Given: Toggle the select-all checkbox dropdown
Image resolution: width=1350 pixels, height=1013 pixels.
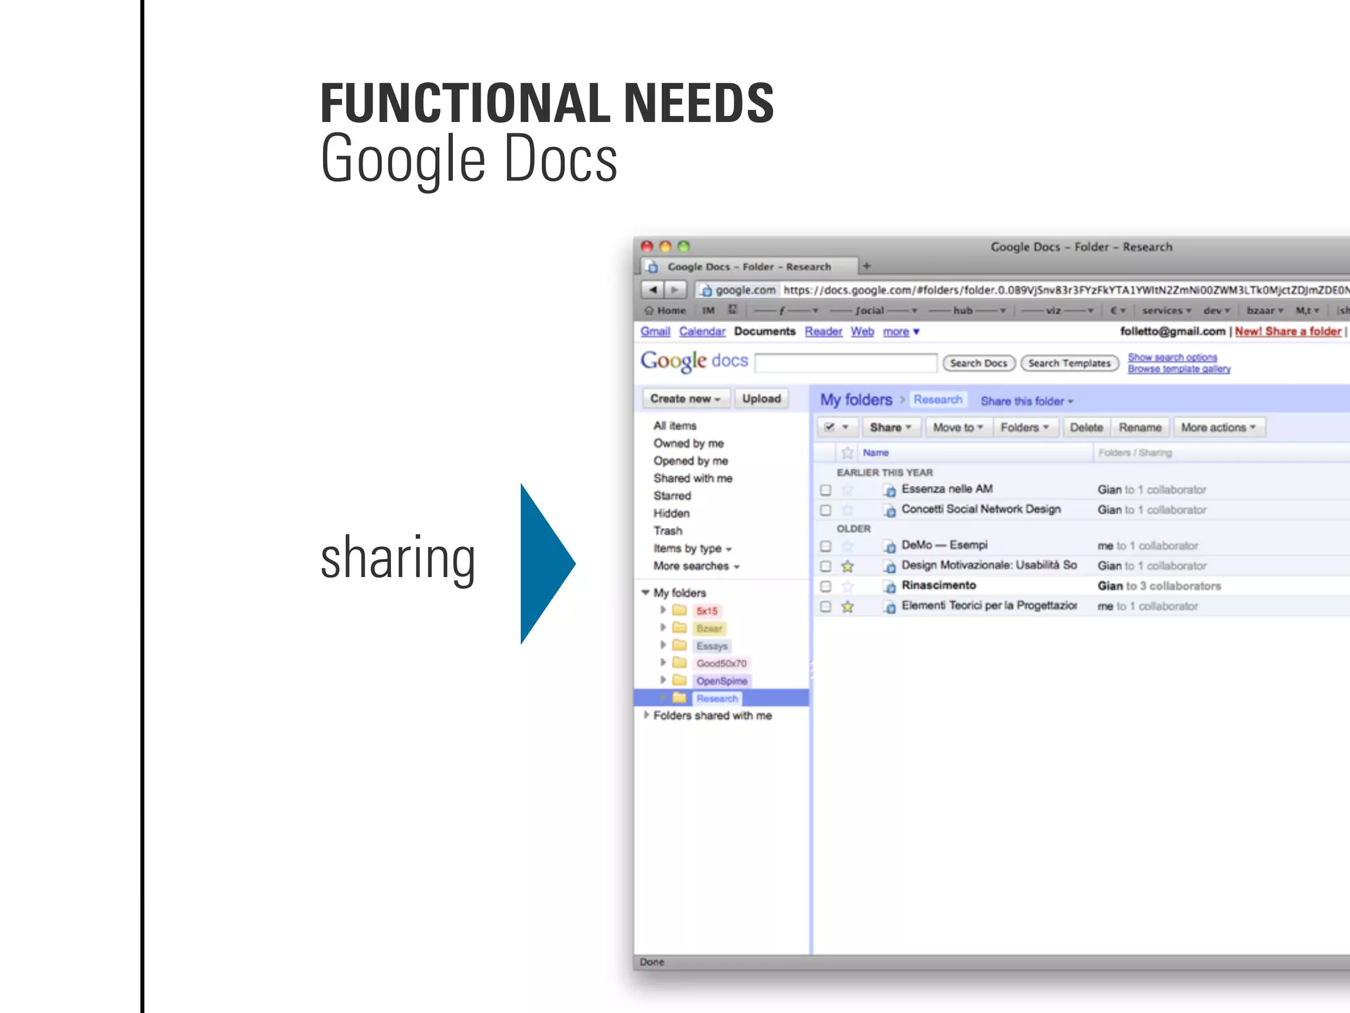Looking at the screenshot, I should point(836,427).
